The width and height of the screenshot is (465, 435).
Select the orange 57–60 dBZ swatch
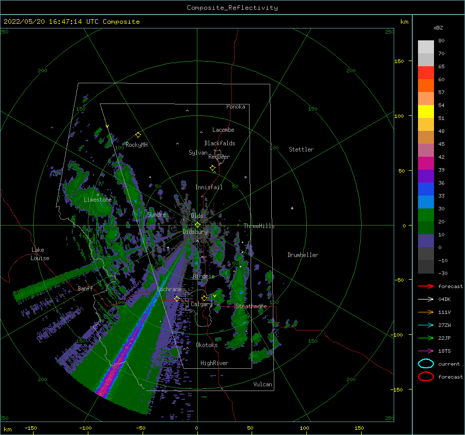[x=426, y=86]
